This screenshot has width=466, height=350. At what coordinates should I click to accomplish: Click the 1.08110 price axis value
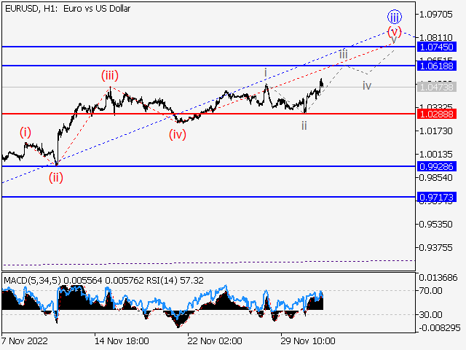tap(436, 37)
